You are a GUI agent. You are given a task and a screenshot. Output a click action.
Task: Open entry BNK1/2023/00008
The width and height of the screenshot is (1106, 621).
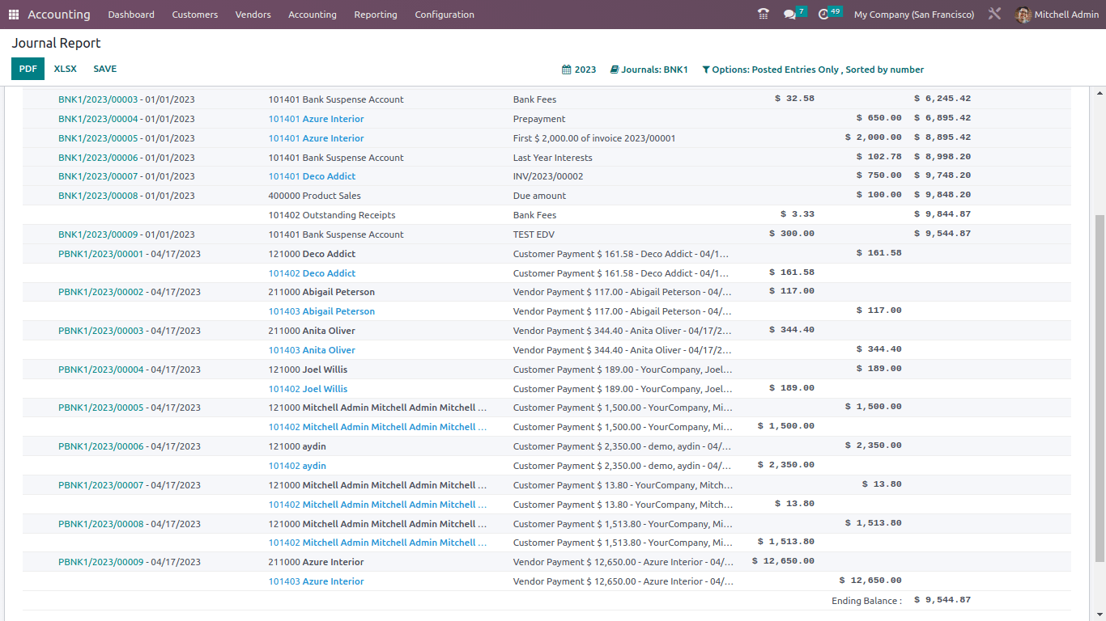(98, 196)
